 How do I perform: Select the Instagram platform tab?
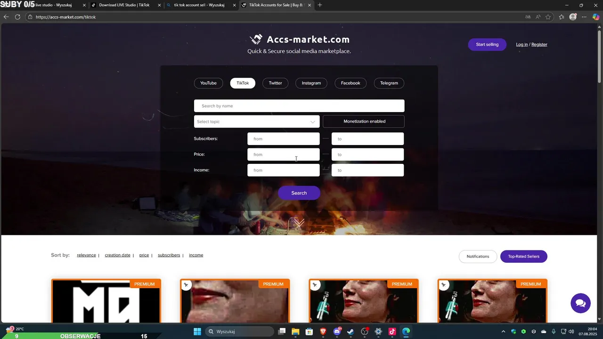pos(311,83)
